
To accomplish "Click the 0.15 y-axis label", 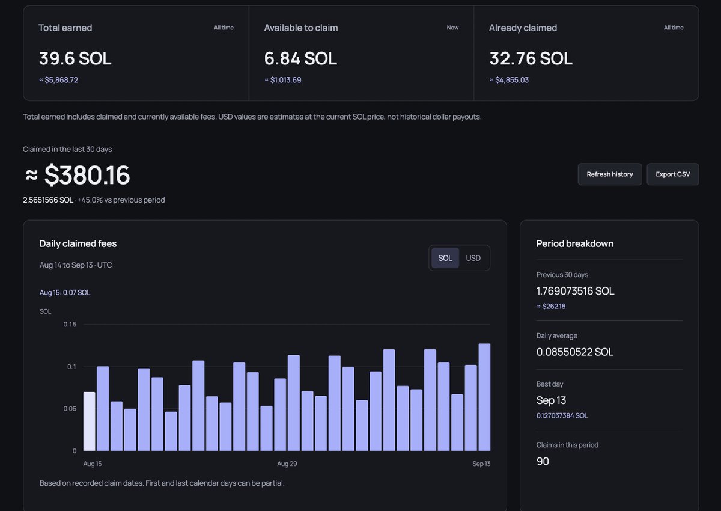I will pyautogui.click(x=70, y=325).
